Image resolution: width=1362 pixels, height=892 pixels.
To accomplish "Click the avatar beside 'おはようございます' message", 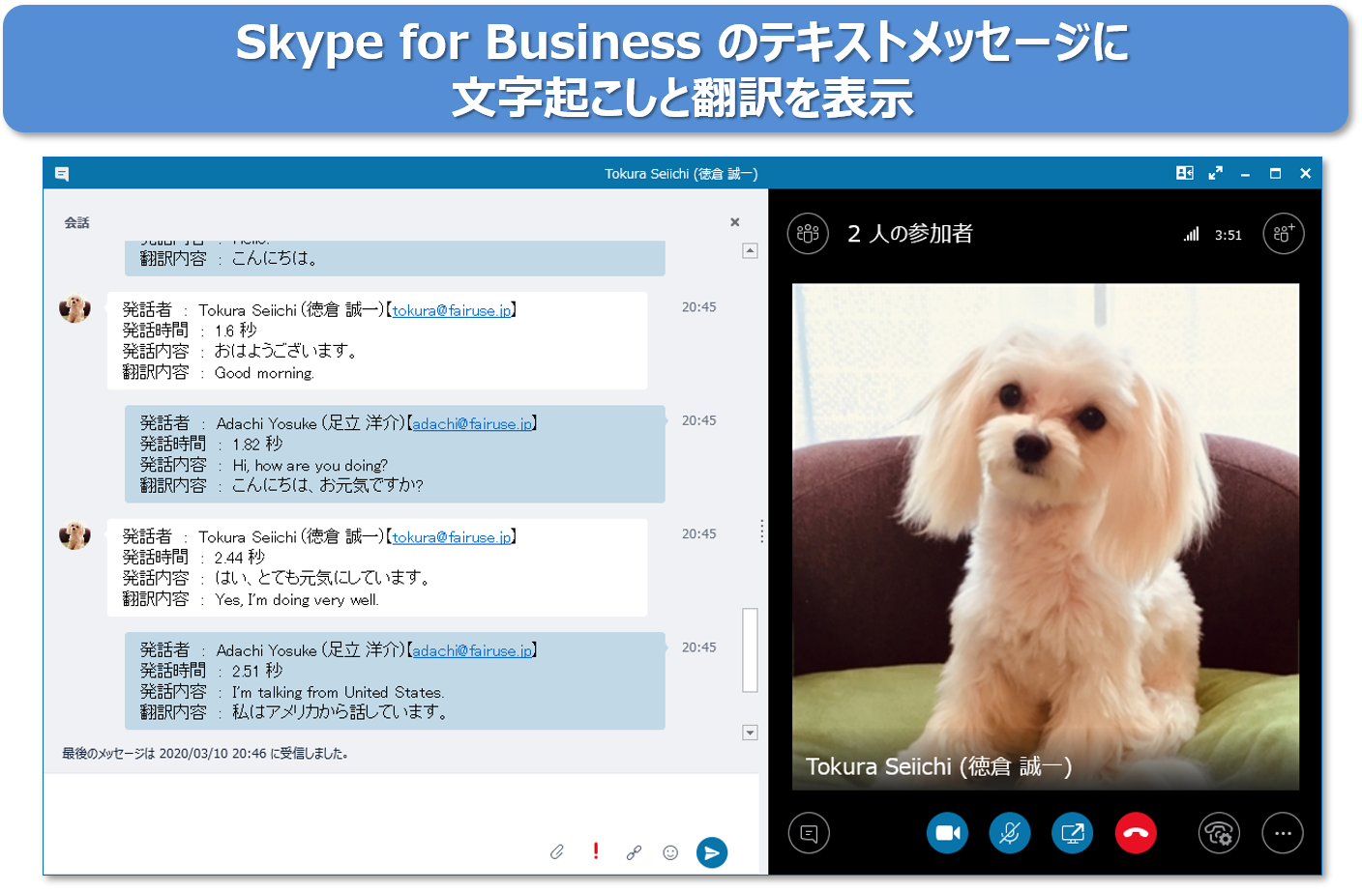I will pos(74,308).
